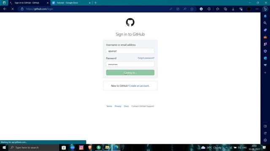Close the Sign in to GitHub tab
The image size is (270, 151).
pos(48,3)
